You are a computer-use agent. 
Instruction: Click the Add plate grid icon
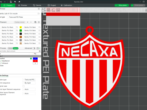coord(49,10)
